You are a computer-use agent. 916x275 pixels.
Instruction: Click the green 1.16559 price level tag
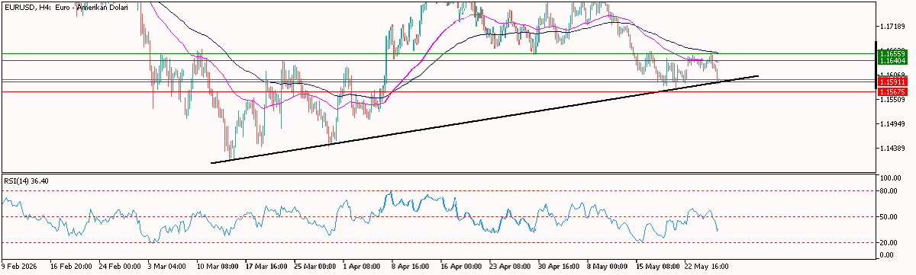pyautogui.click(x=892, y=54)
